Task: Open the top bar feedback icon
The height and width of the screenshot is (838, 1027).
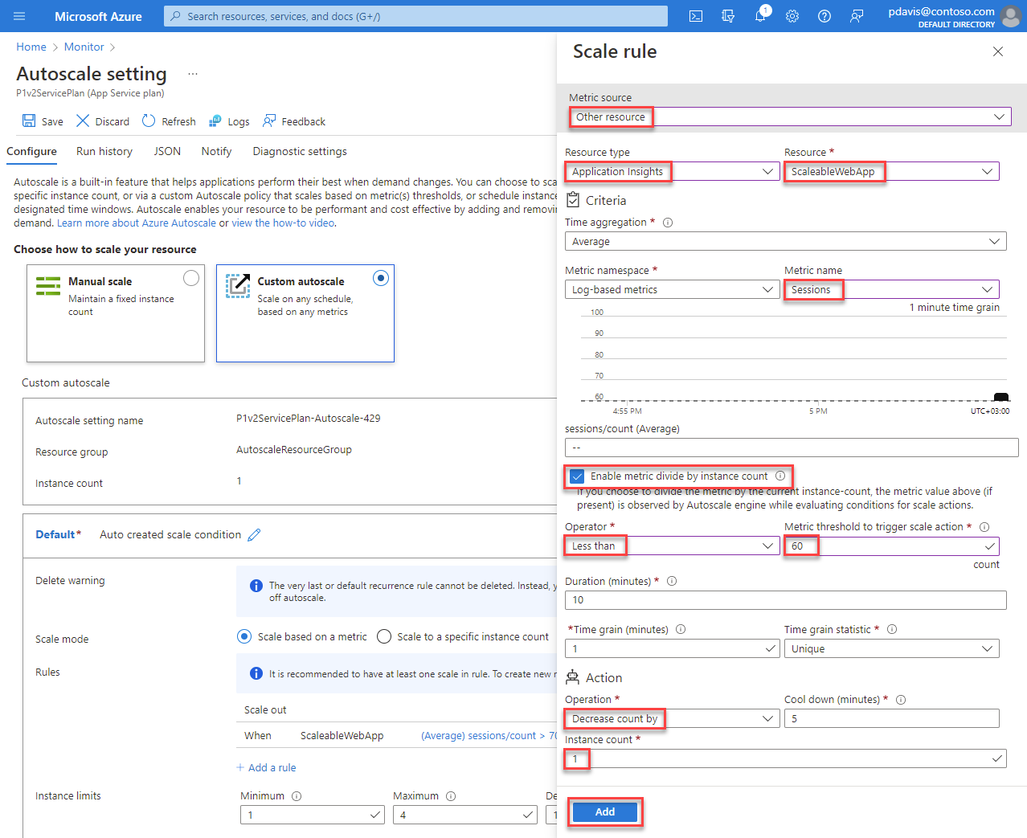Action: click(x=857, y=16)
